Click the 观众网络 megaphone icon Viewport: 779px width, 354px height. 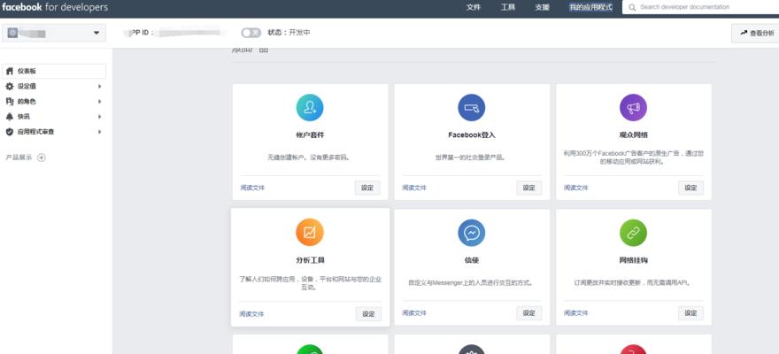(634, 108)
